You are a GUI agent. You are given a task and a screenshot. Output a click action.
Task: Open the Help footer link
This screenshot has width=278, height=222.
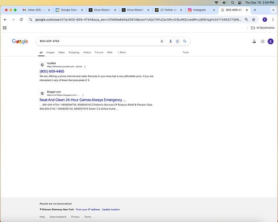click(42, 217)
